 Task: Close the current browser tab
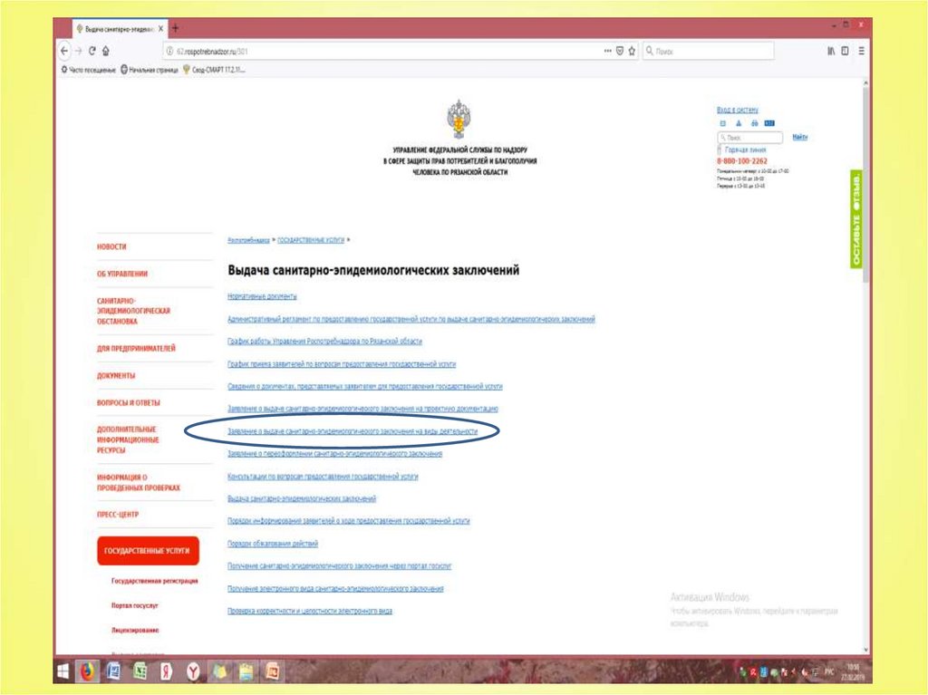(x=161, y=28)
